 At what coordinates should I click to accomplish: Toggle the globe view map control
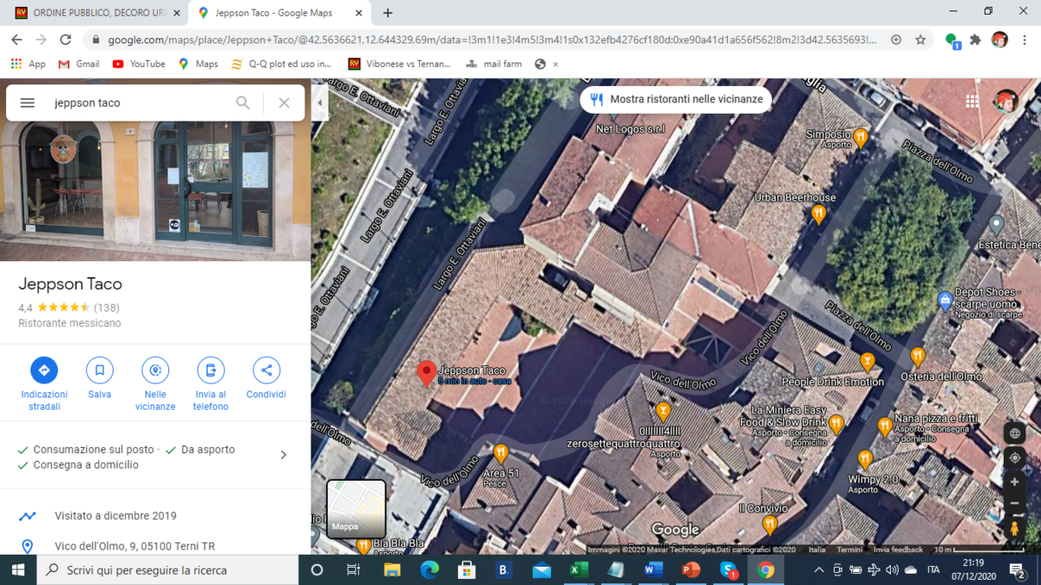[1014, 433]
